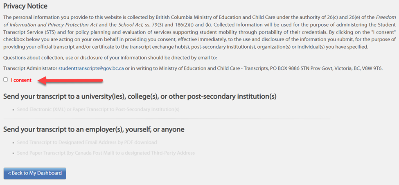This screenshot has width=399, height=185.
Task: Tick the I consent checkbox
Action: [x=6, y=80]
